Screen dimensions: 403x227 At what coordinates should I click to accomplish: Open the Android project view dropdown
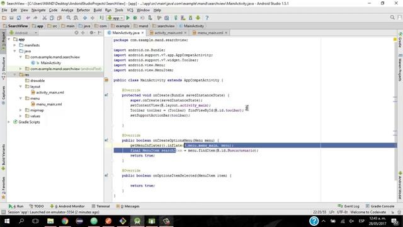(23, 33)
